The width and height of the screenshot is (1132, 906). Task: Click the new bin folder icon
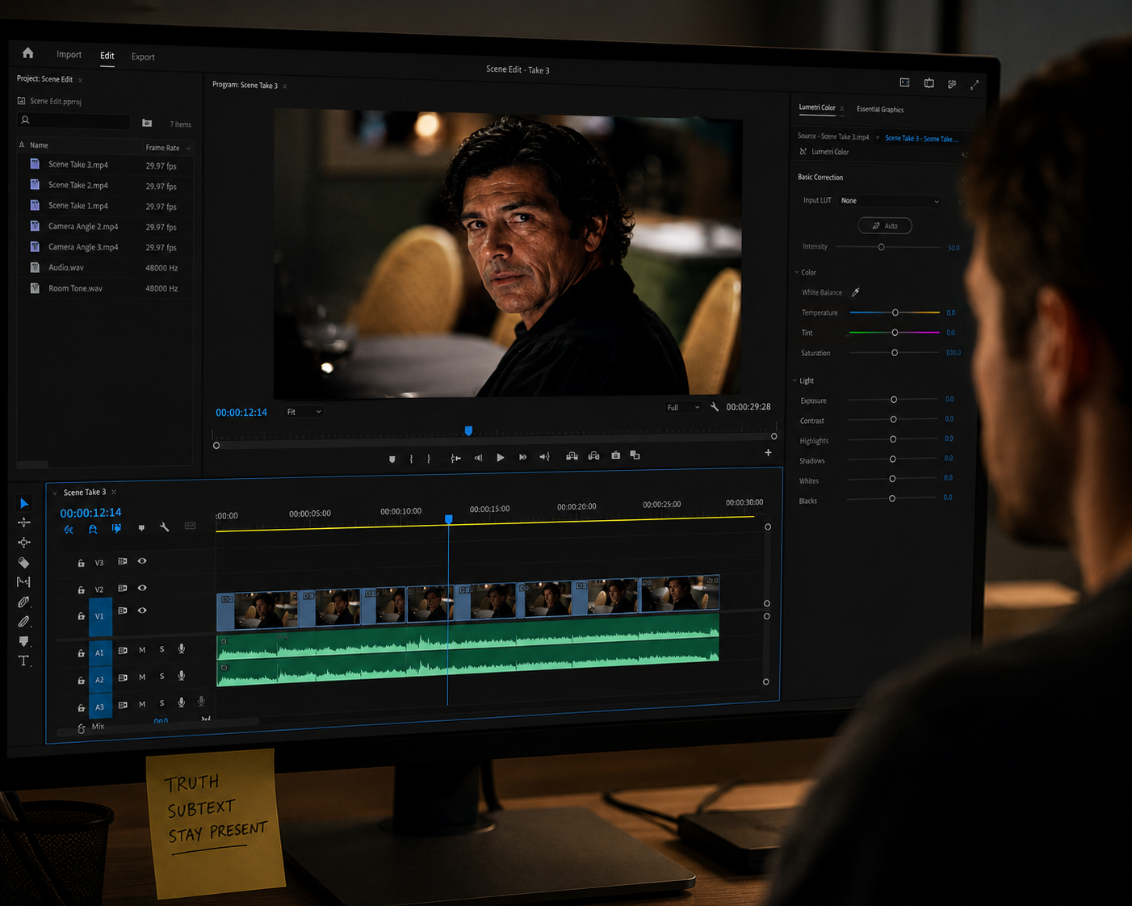[147, 123]
